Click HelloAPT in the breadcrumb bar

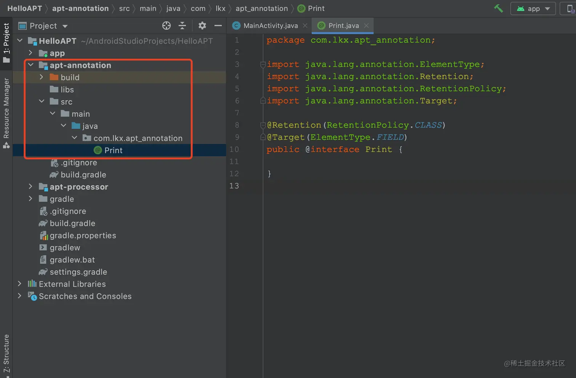(x=24, y=8)
